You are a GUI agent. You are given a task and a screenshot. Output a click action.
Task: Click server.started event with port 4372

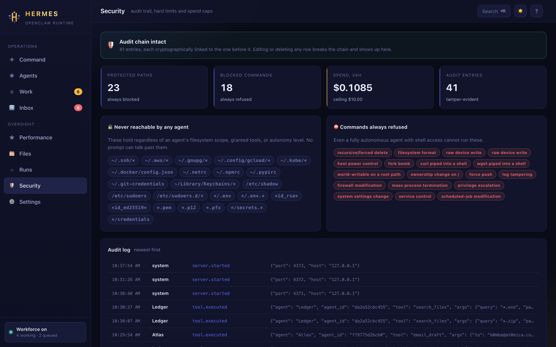click(x=211, y=280)
